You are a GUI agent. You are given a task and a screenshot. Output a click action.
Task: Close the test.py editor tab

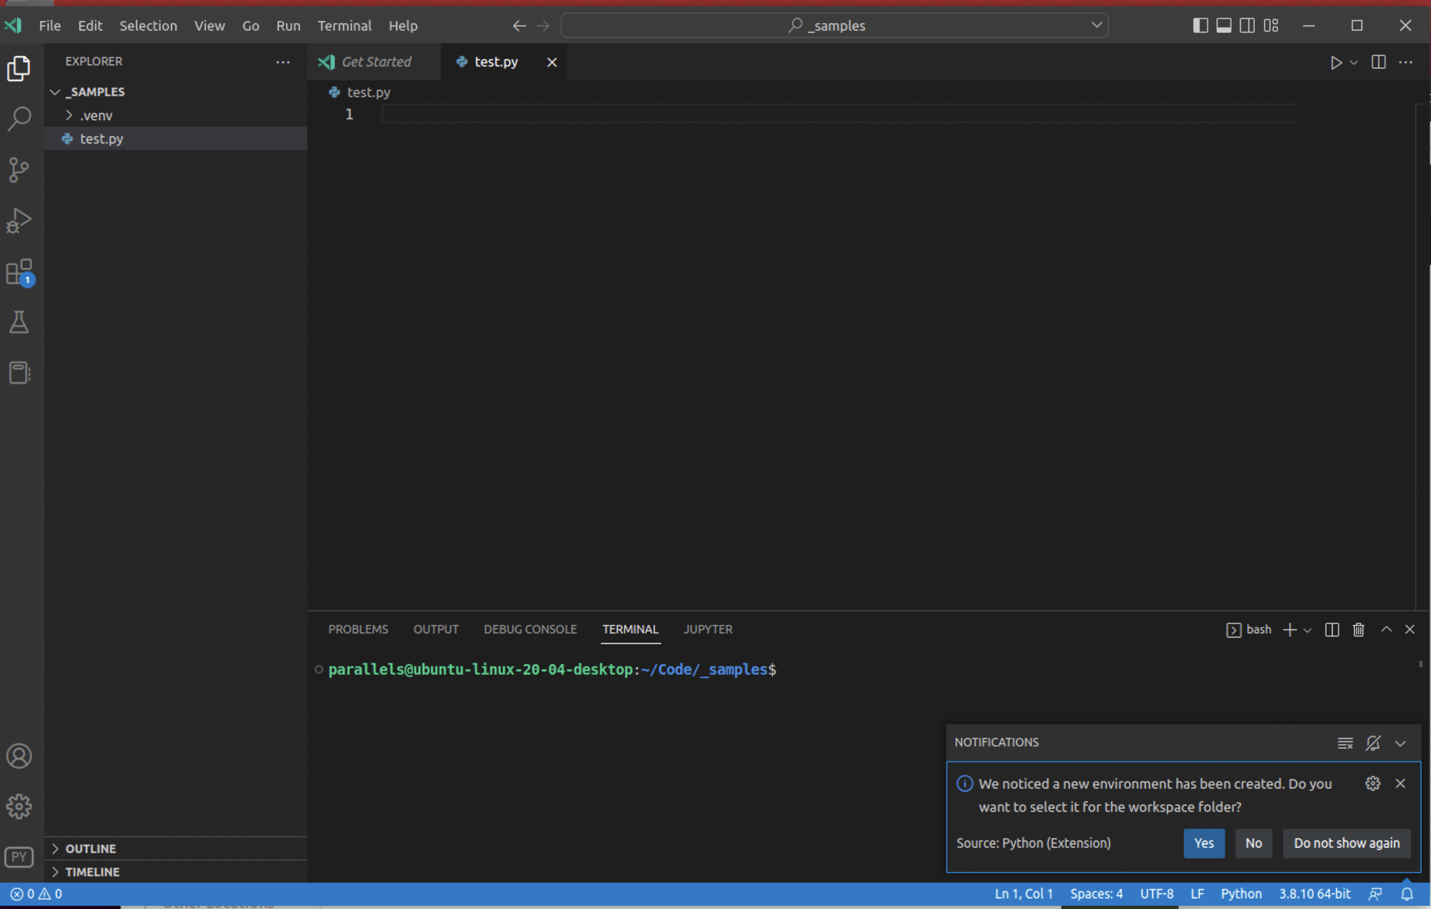point(551,62)
